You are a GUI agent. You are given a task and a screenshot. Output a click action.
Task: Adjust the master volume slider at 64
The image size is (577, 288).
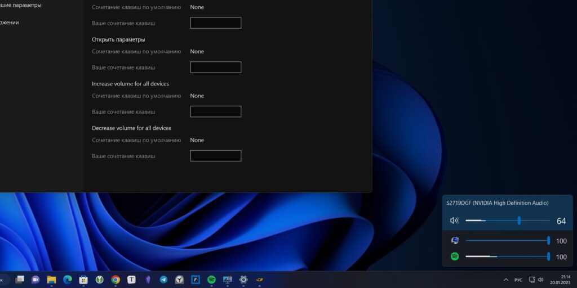point(508,220)
